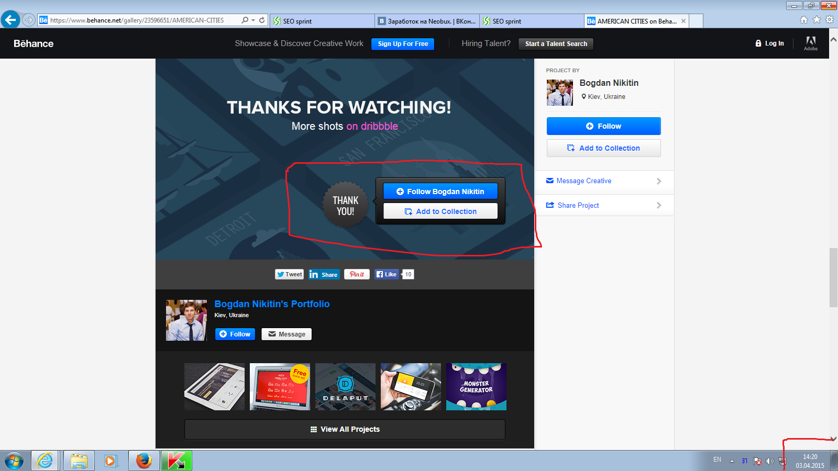
Task: Switch to the first SEO sprint tab
Action: click(x=323, y=21)
